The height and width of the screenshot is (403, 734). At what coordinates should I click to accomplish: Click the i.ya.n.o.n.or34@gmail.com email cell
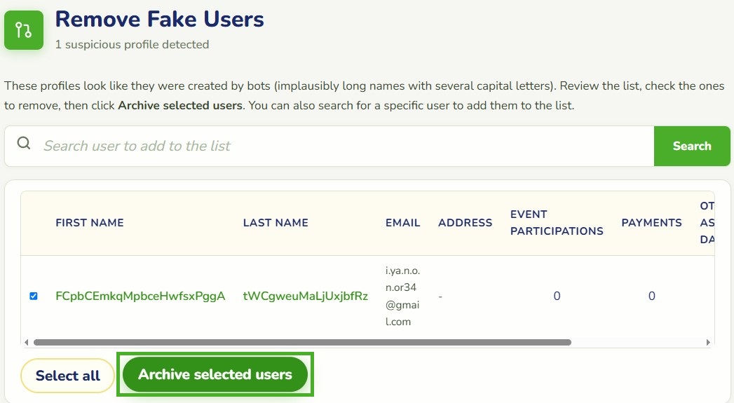(x=402, y=296)
